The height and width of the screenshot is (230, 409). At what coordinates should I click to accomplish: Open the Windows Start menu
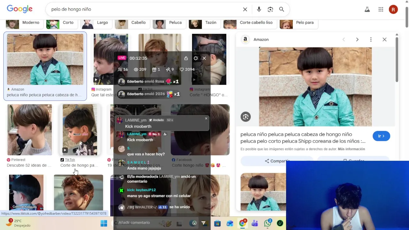[x=104, y=223]
